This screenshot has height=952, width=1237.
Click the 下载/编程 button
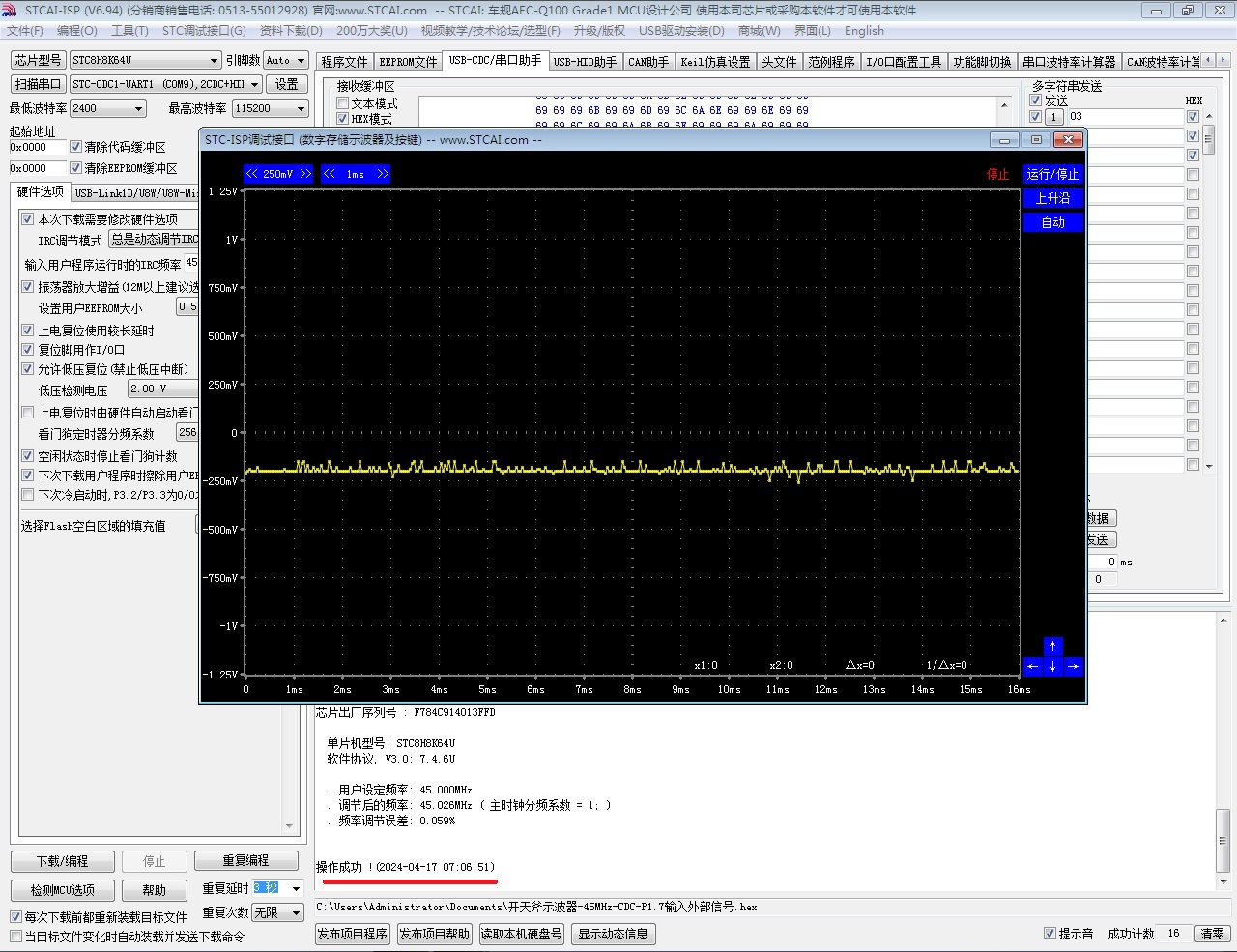pyautogui.click(x=63, y=861)
